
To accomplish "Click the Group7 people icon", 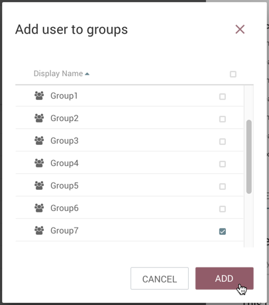I will [x=39, y=230].
